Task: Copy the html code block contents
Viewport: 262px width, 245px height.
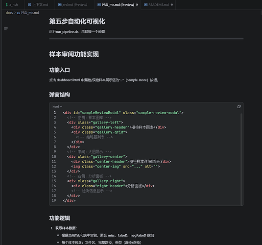Action: pyautogui.click(x=239, y=106)
